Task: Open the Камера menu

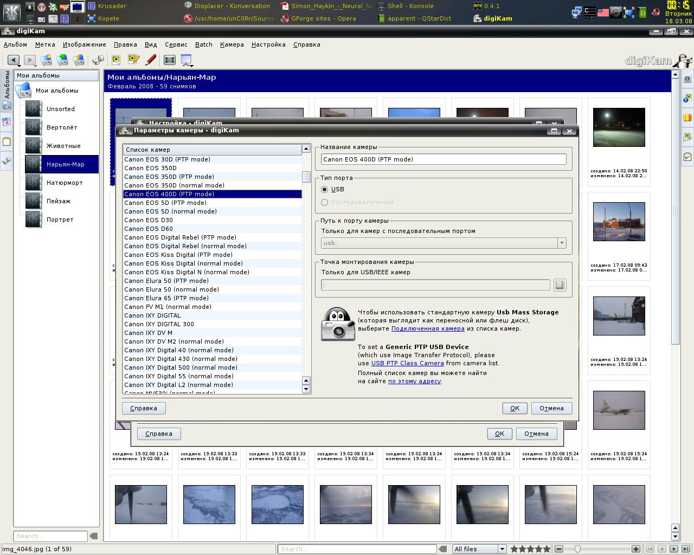Action: coord(232,44)
